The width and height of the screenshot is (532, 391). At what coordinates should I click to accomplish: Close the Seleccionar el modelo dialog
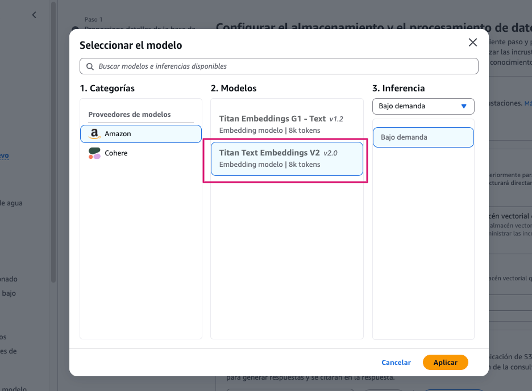(x=473, y=43)
